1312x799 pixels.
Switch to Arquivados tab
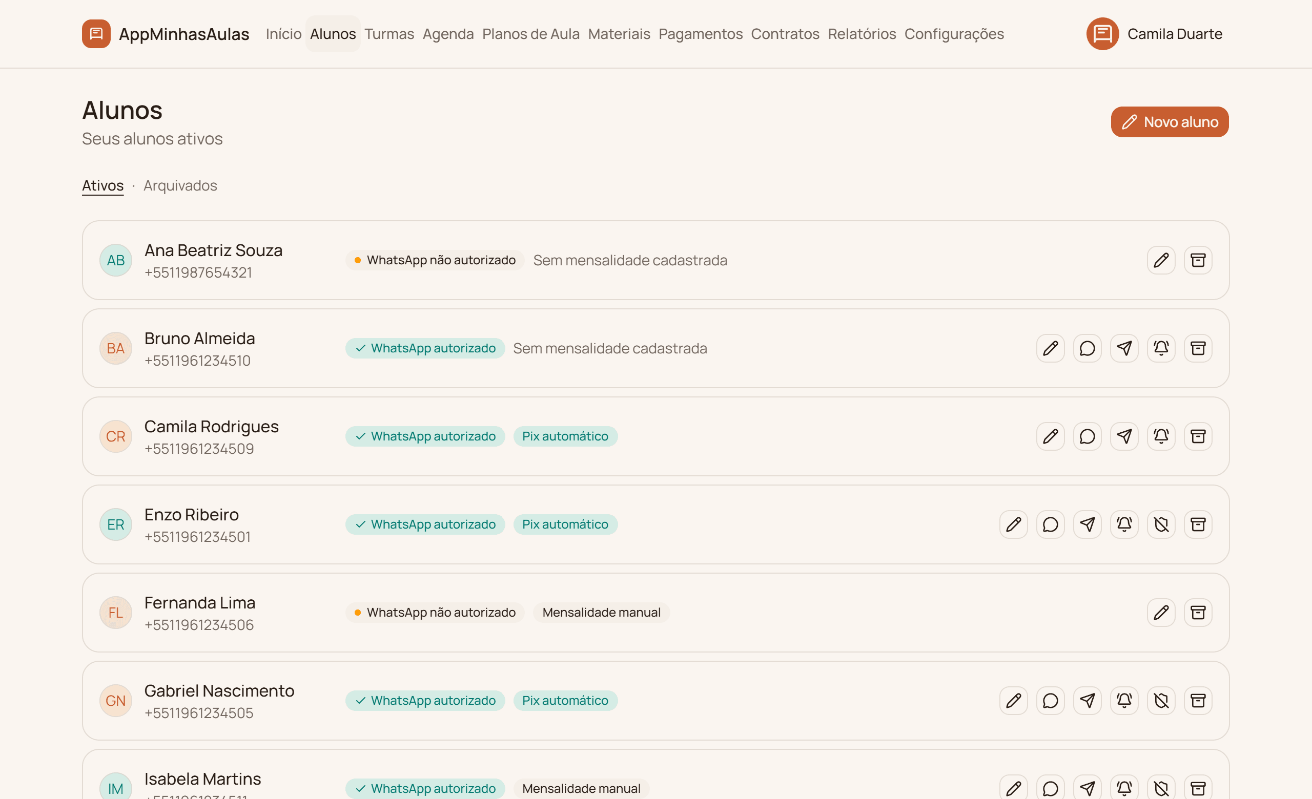180,185
